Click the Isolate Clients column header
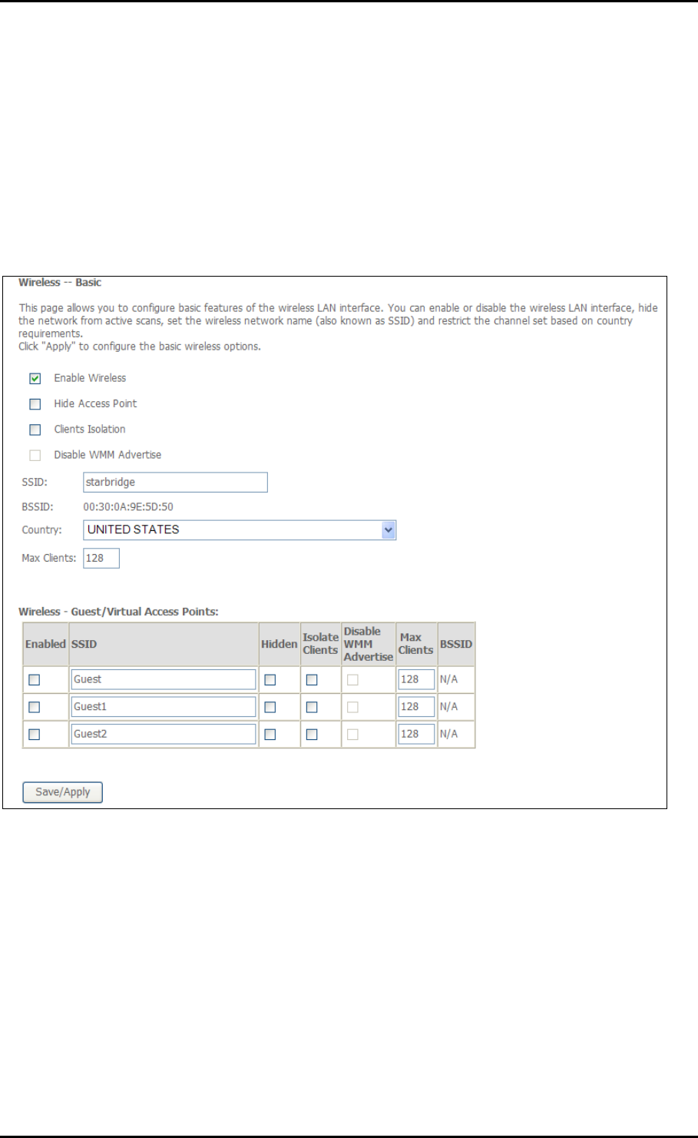The image size is (698, 1138). [320, 644]
